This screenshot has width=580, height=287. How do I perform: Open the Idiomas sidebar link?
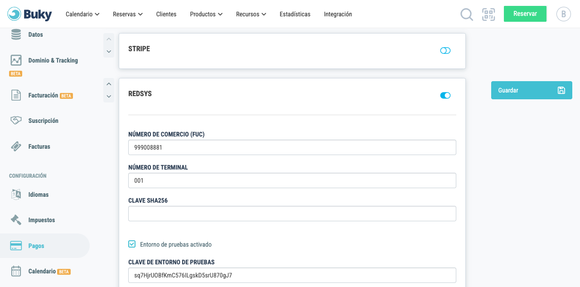tap(39, 195)
